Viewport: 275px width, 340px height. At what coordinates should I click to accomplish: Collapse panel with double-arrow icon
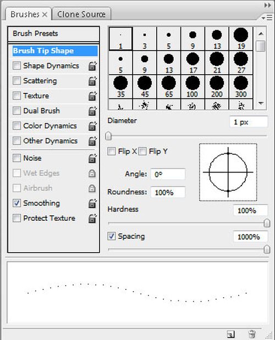click(267, 5)
